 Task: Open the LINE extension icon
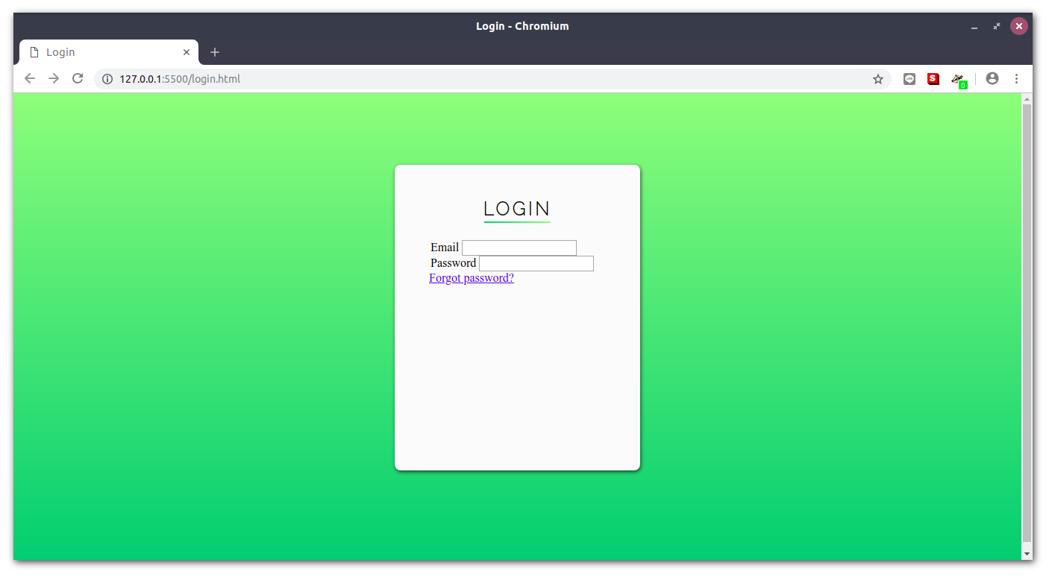coord(909,79)
